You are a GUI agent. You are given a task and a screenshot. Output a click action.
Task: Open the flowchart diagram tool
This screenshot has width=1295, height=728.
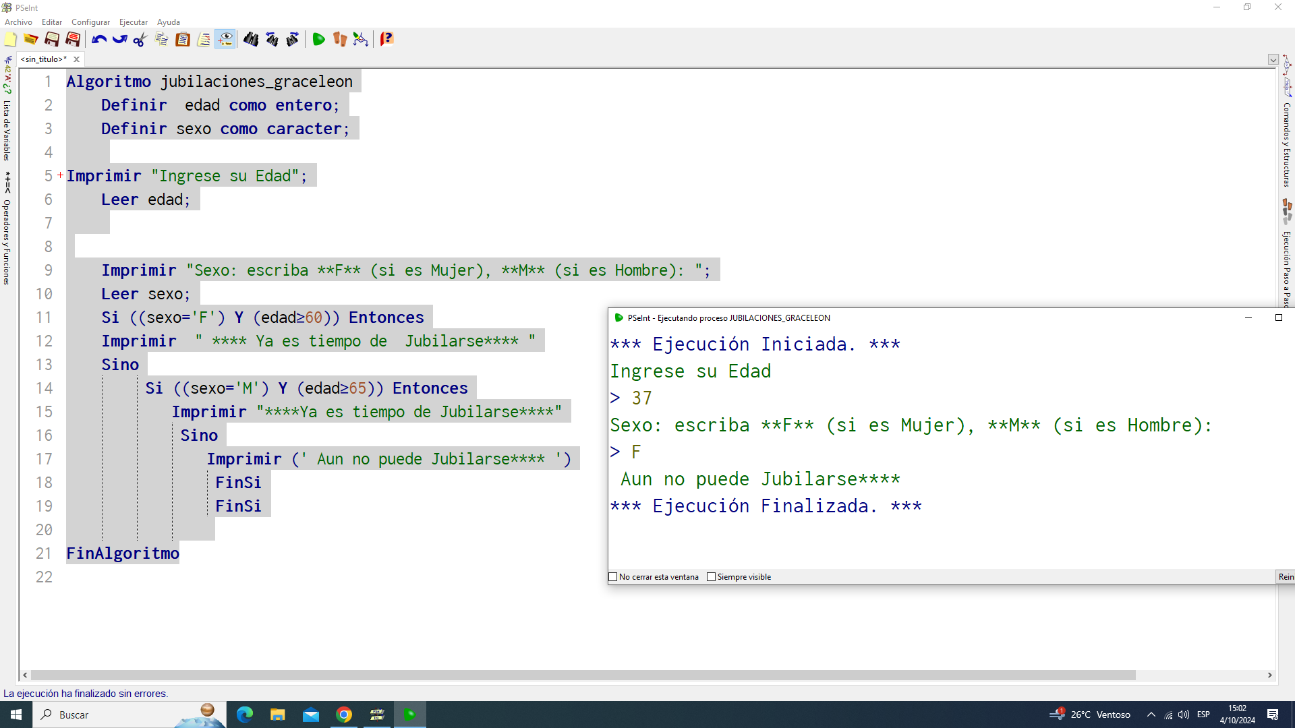361,40
